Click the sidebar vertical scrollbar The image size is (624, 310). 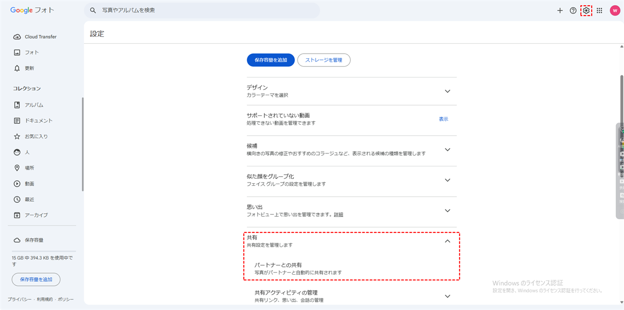(x=83, y=145)
